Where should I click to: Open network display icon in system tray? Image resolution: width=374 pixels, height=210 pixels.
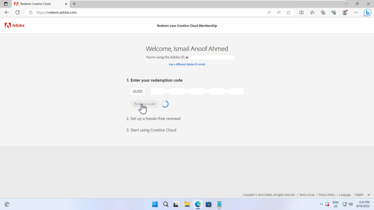[345, 204]
